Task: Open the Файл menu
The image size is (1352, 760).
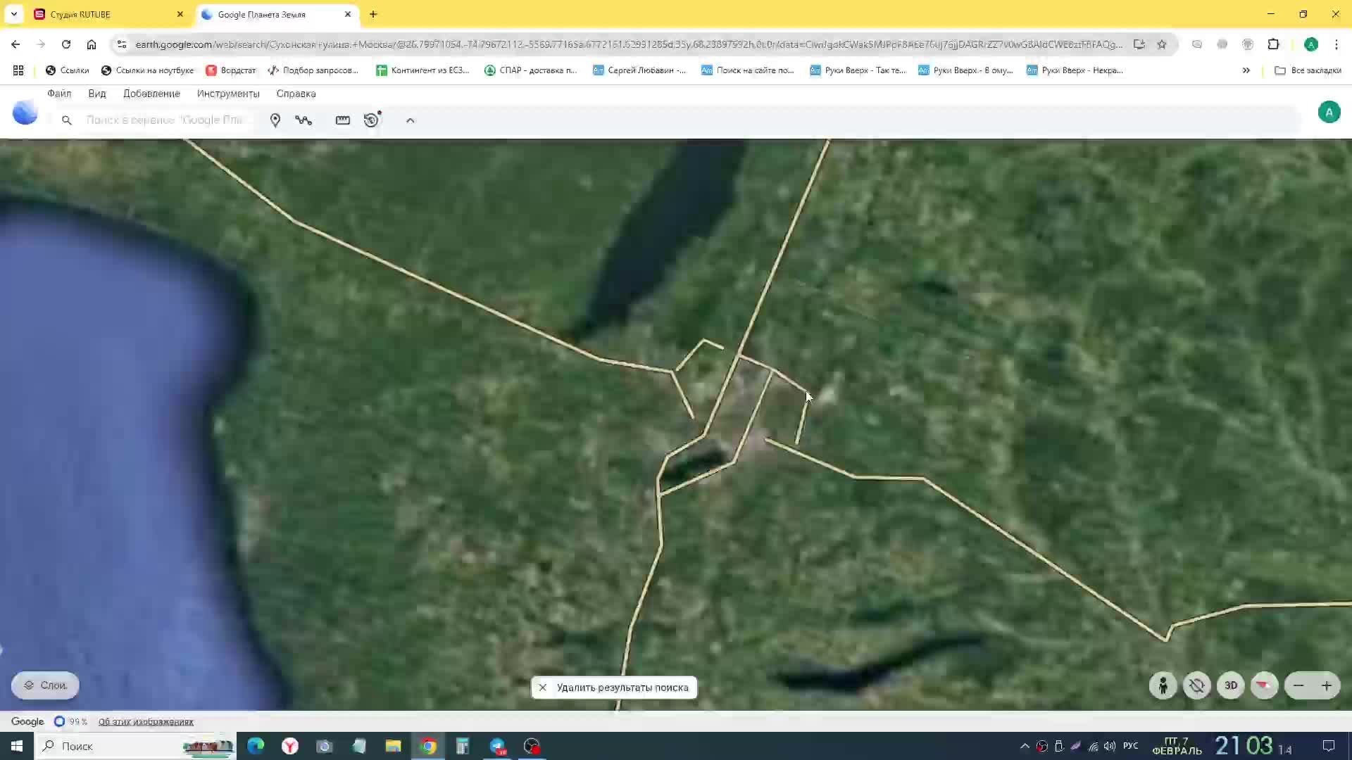Action: tap(59, 94)
